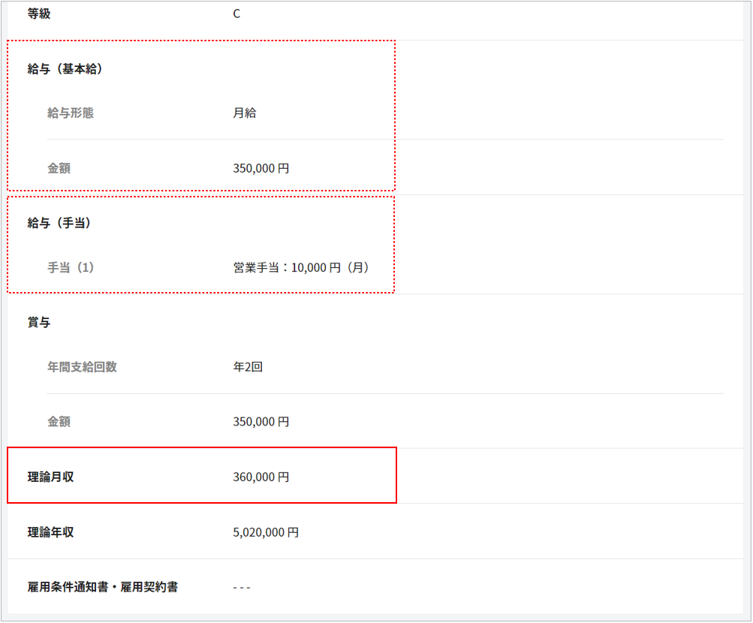The image size is (753, 623).
Task: Click the 賞与 section heading
Action: coord(39,322)
